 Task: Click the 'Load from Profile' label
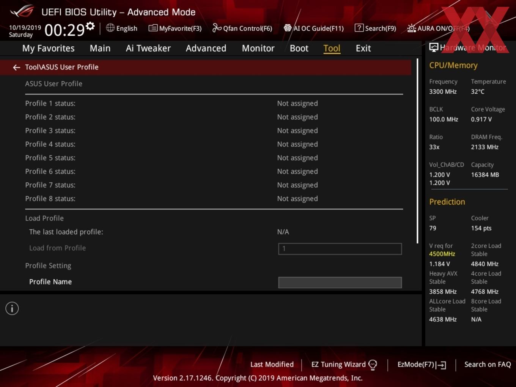pyautogui.click(x=58, y=248)
